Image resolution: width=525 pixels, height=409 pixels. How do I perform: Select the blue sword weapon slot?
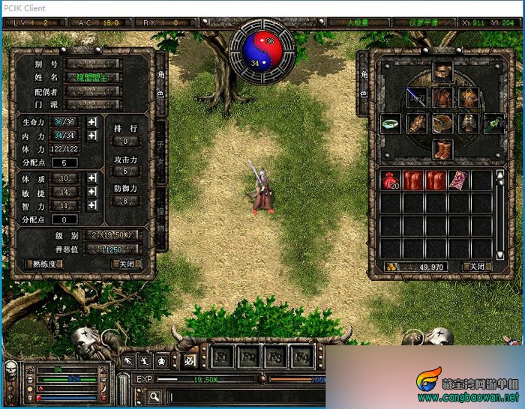point(417,97)
